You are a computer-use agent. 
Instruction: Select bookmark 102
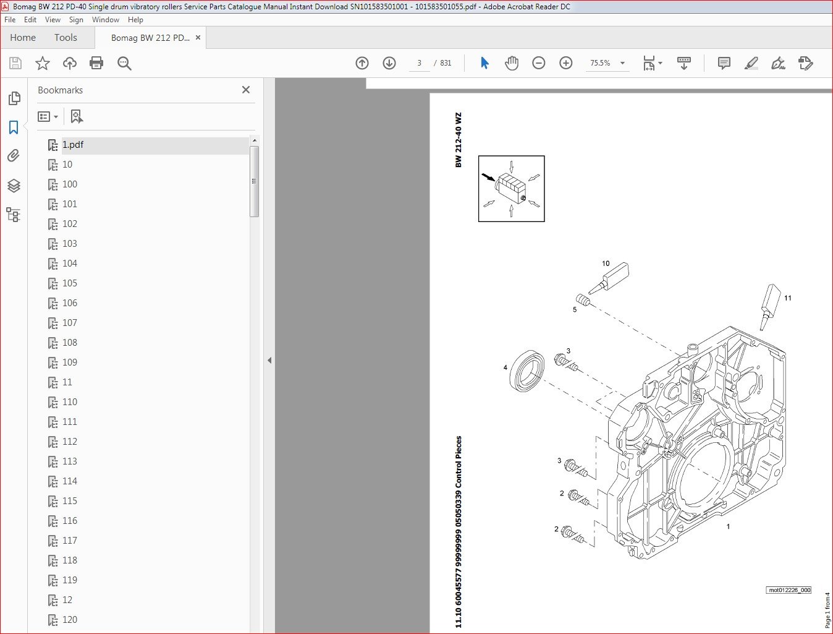pyautogui.click(x=69, y=224)
